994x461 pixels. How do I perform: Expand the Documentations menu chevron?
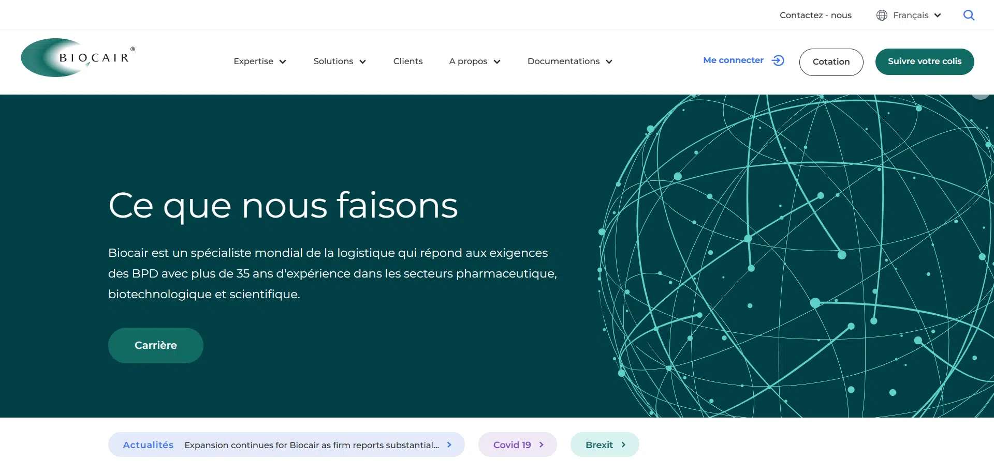tap(609, 62)
